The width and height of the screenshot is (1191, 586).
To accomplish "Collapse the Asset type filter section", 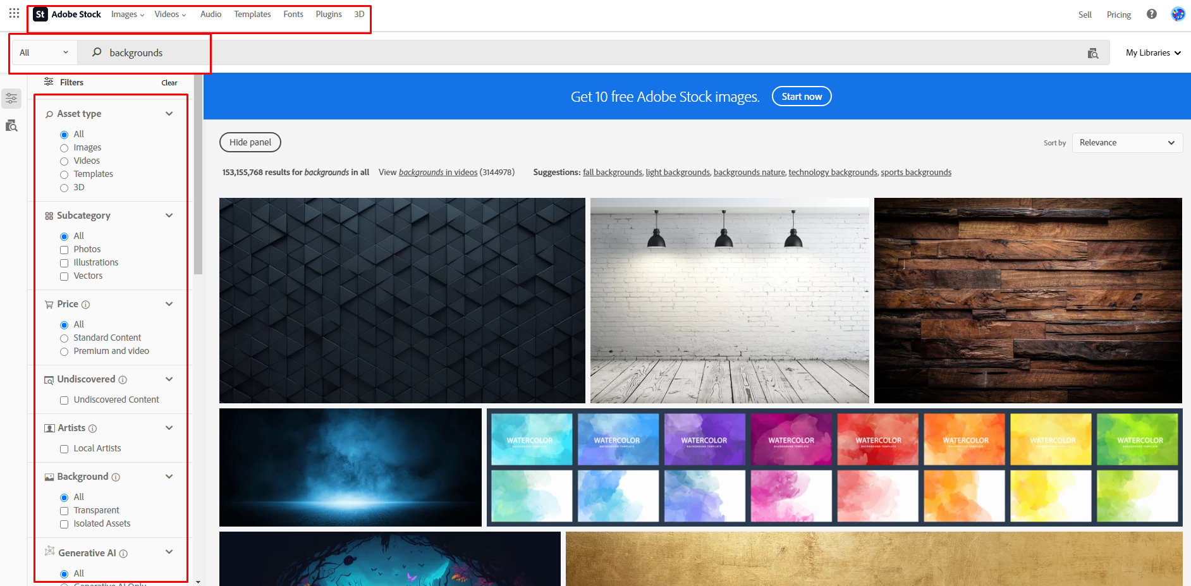I will point(169,113).
